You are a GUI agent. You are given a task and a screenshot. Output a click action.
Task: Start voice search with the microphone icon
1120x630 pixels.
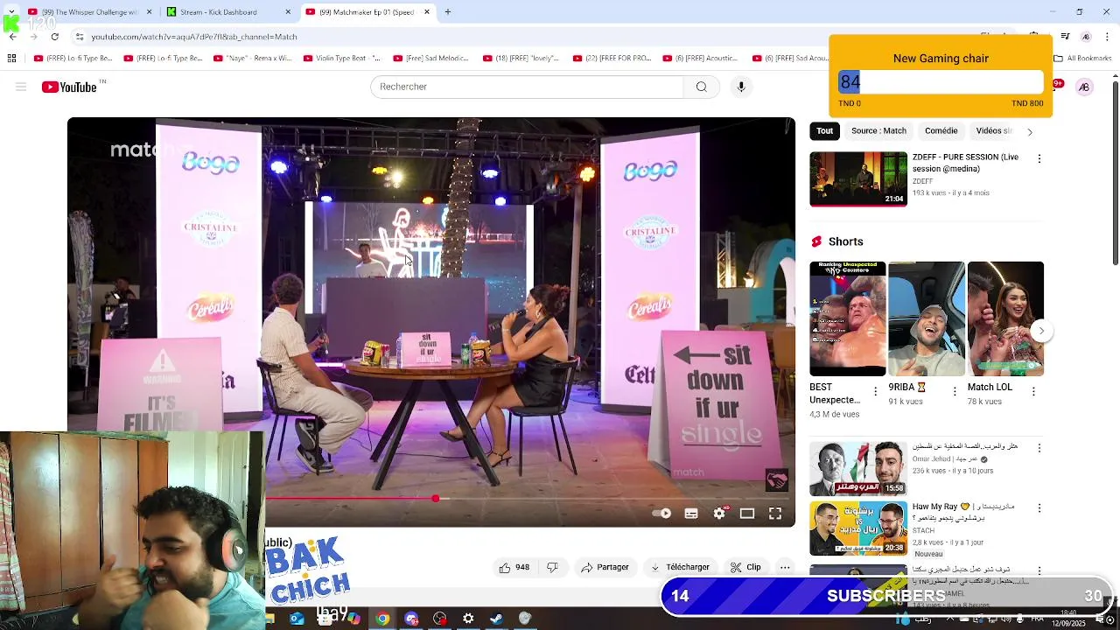741,87
